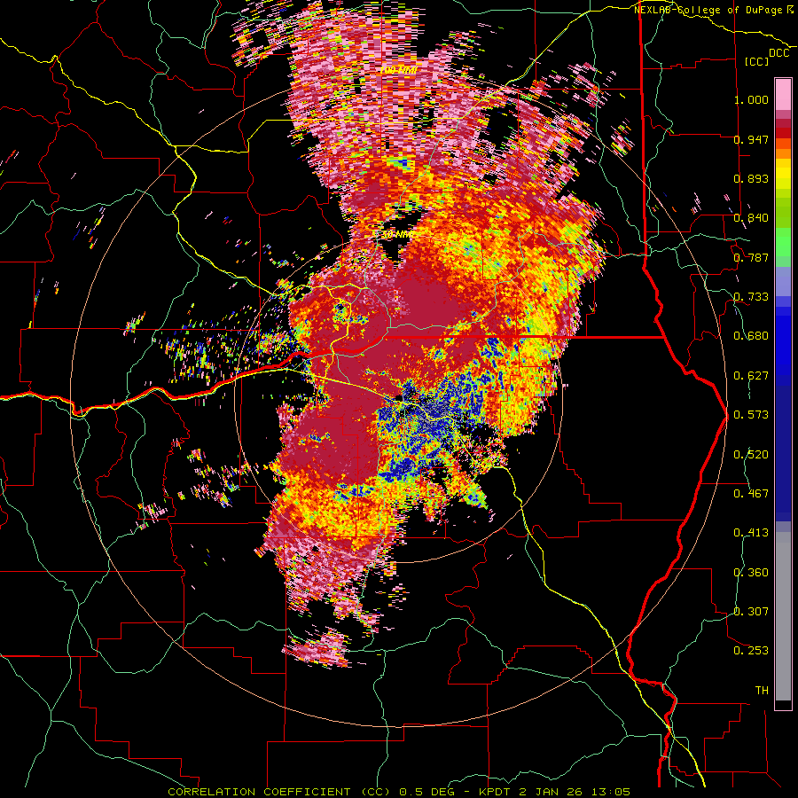
Task: Select the 0.893 color scale value
Action: [x=751, y=178]
